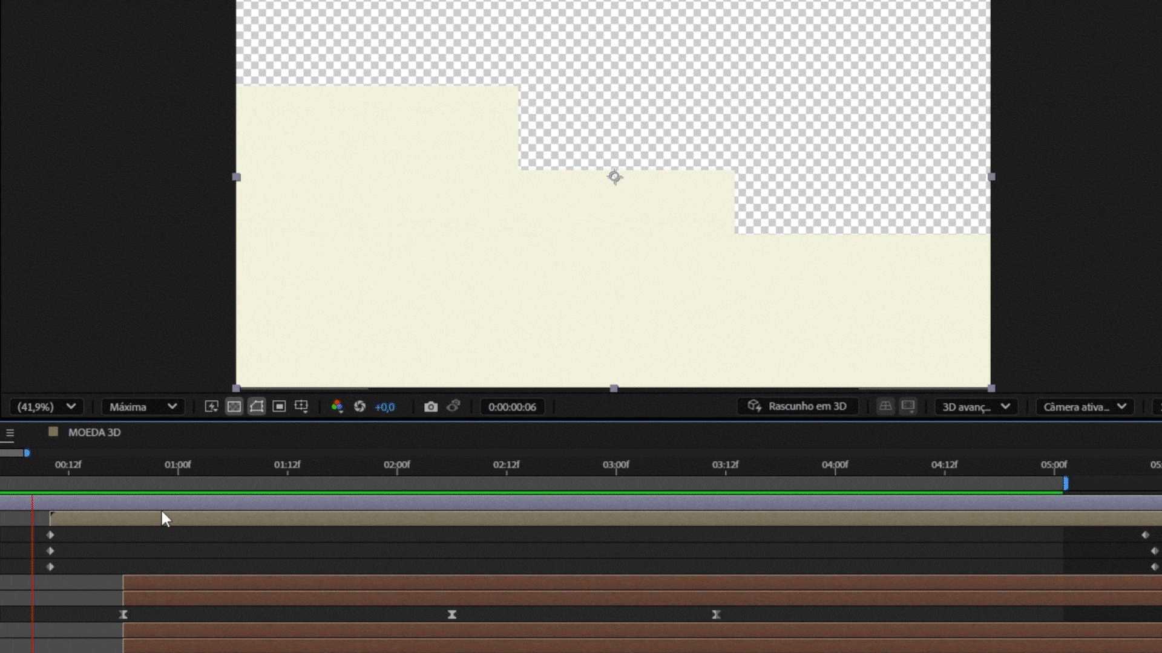This screenshot has height=653, width=1162.
Task: Toggle Region of Interest icon
Action: tap(279, 407)
